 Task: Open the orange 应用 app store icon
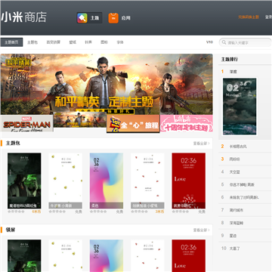tap(113, 18)
